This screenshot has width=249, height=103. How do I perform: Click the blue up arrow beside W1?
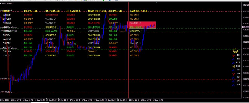233,81
